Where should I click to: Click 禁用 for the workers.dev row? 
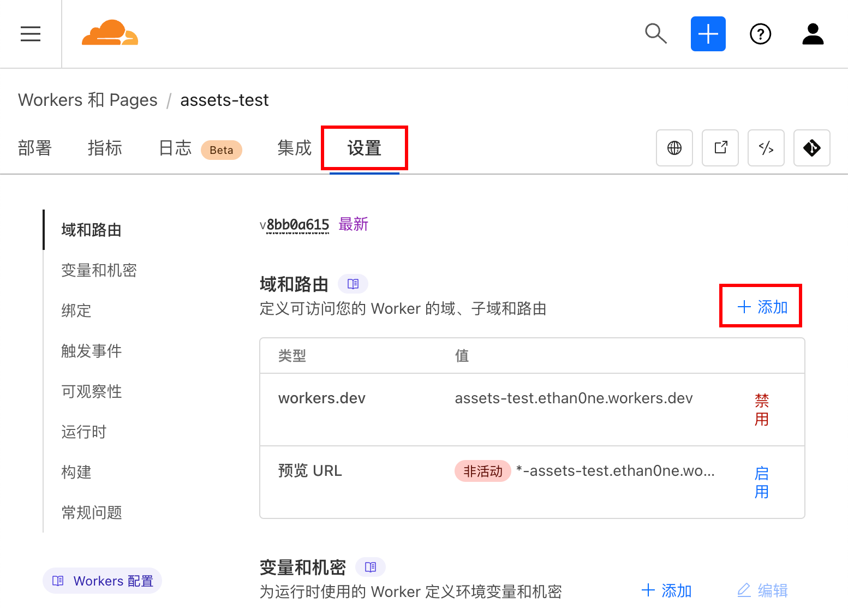[x=762, y=410]
